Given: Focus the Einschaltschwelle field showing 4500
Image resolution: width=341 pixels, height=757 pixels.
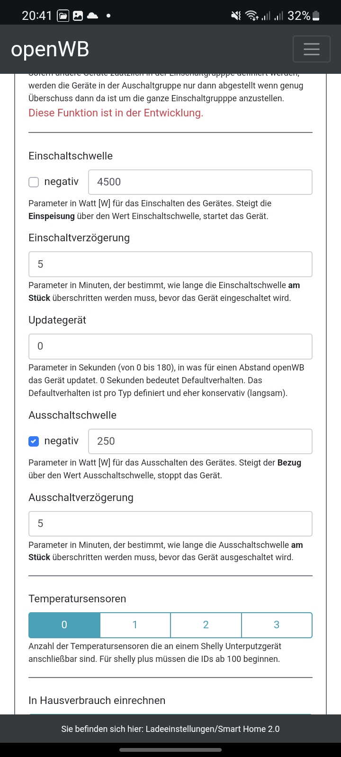Looking at the screenshot, I should tap(200, 182).
